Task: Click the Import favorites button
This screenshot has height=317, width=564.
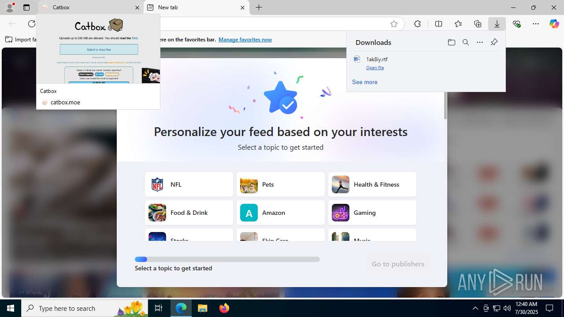Action: click(21, 40)
